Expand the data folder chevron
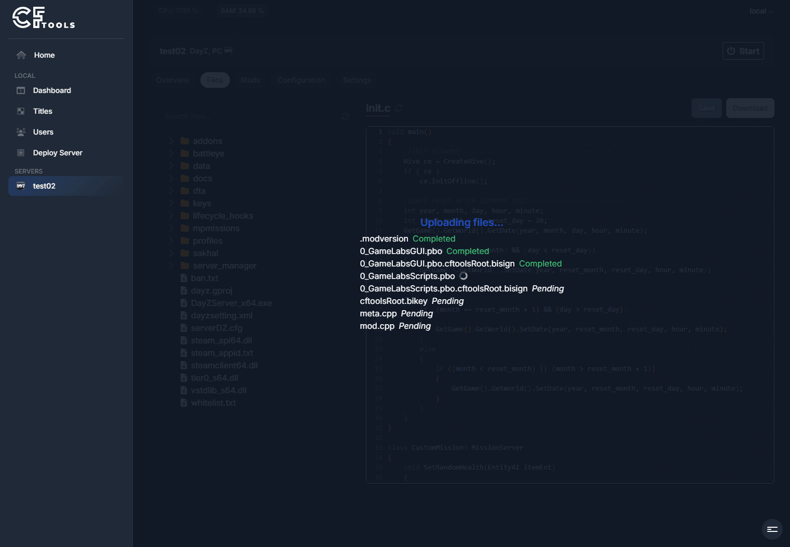Viewport: 790px width, 547px height. tap(171, 166)
